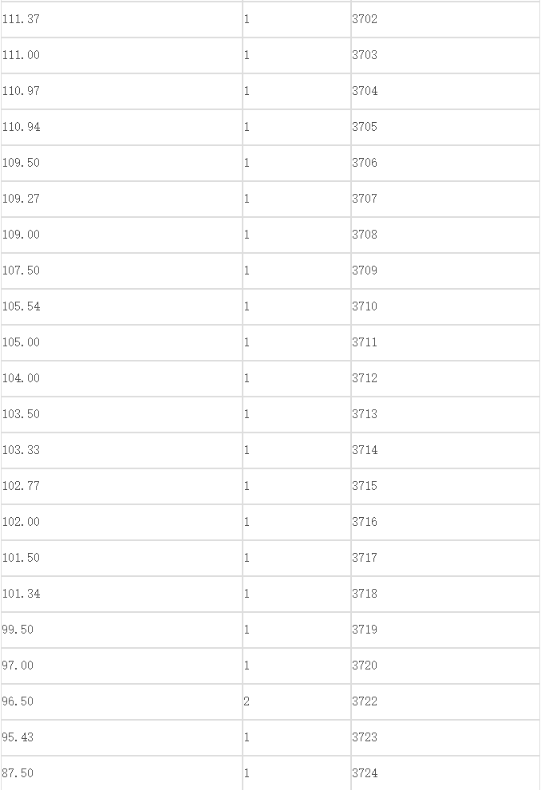The height and width of the screenshot is (790, 541).
Task: Select the count value 2 in 96.50 row
Action: tap(247, 701)
